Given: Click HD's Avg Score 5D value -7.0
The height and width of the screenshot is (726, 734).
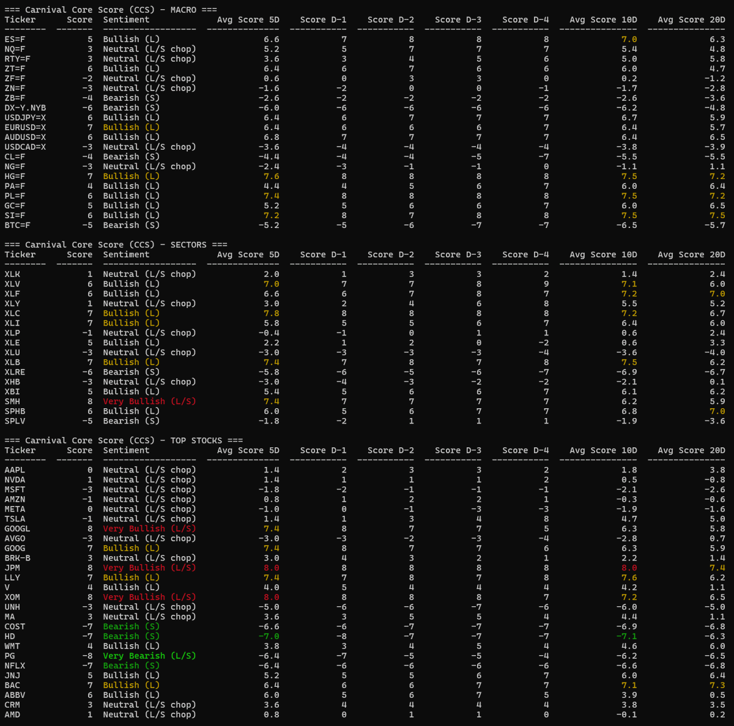Looking at the screenshot, I should click(x=269, y=636).
